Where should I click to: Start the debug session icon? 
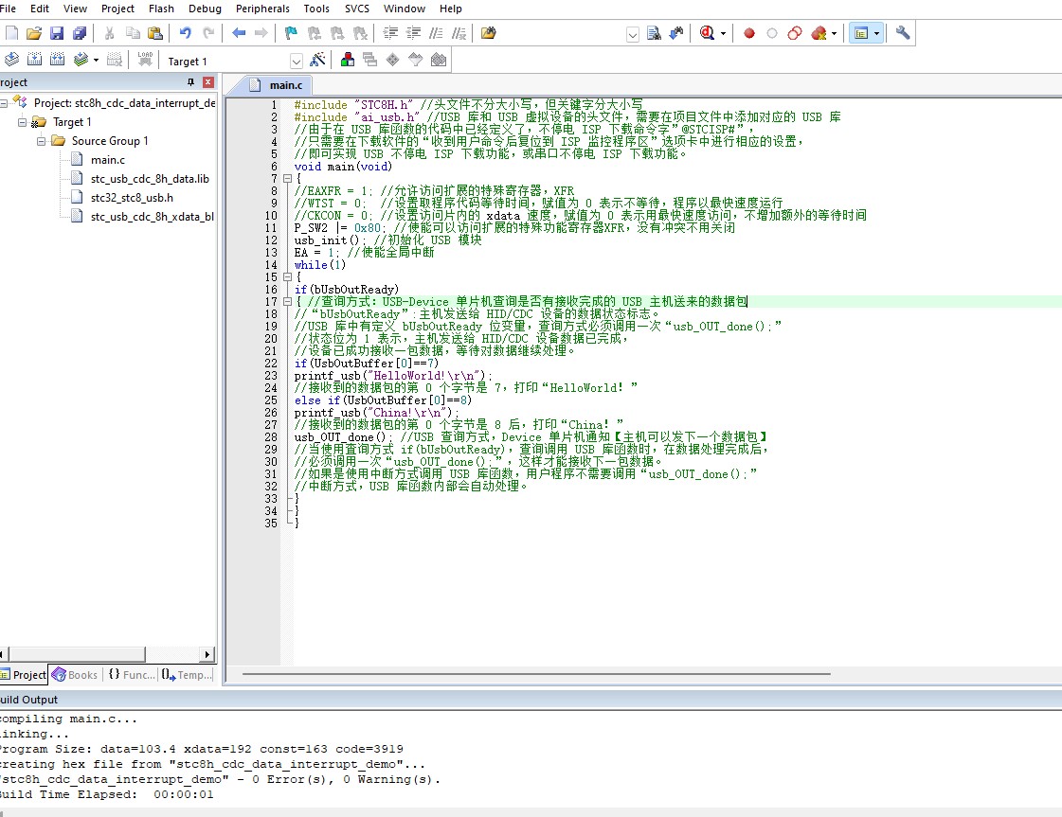pyautogui.click(x=708, y=33)
